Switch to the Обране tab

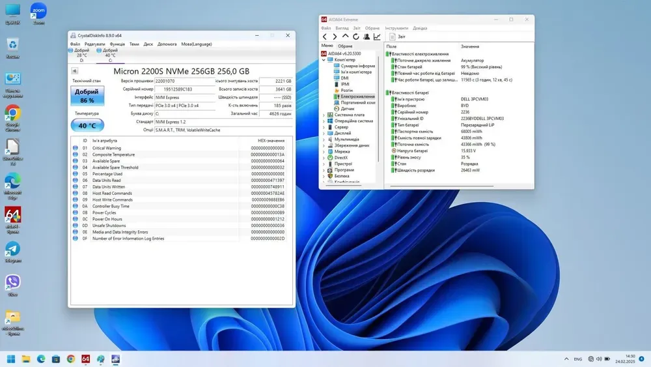(x=345, y=46)
